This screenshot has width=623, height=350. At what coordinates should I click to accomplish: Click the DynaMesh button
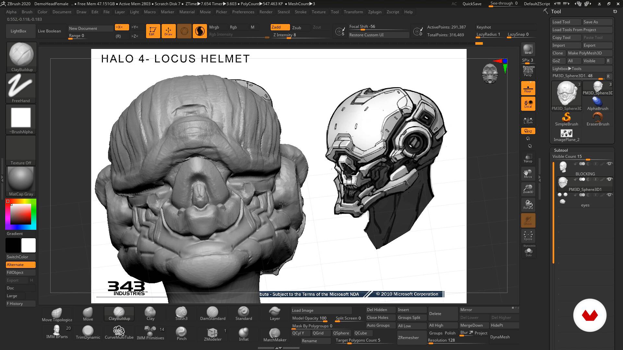504,337
